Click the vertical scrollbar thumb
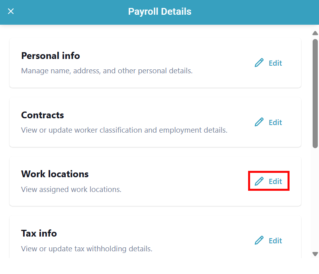The width and height of the screenshot is (319, 274). click(x=315, y=94)
